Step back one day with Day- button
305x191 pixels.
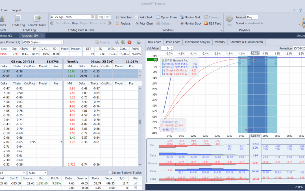(x=75, y=23)
